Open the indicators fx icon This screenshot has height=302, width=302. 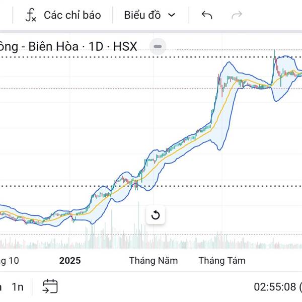(x=31, y=15)
